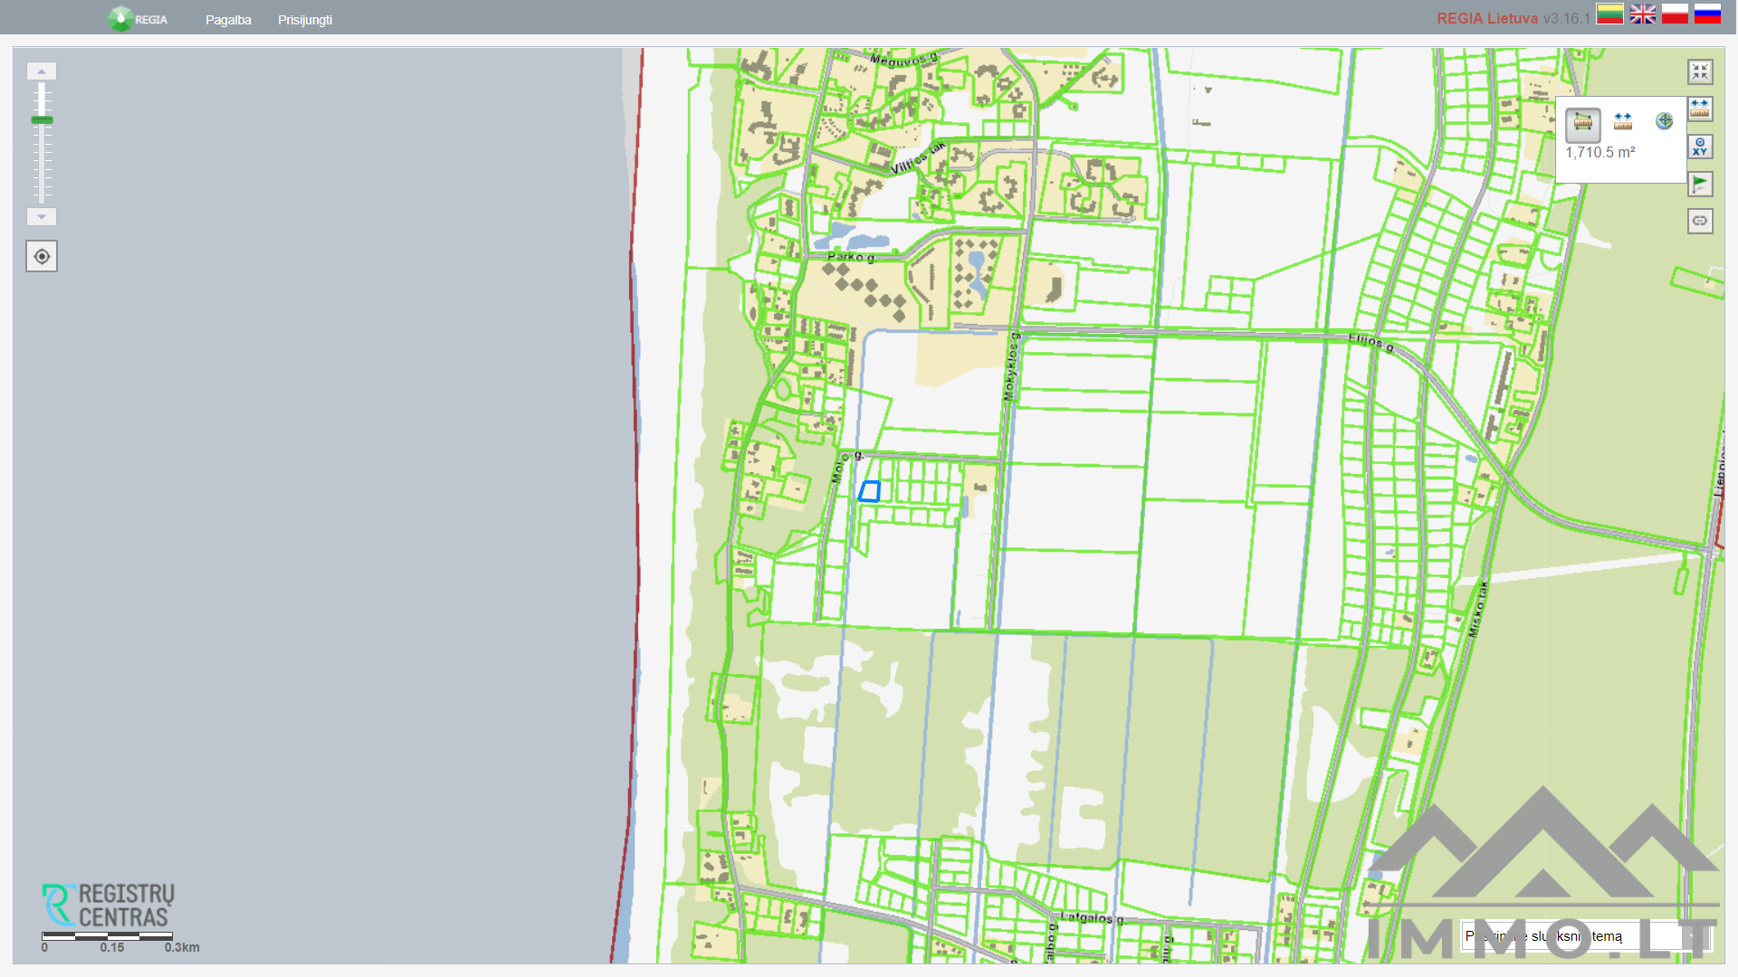Click the chain link share icon
This screenshot has height=977, width=1738.
pos(1700,221)
